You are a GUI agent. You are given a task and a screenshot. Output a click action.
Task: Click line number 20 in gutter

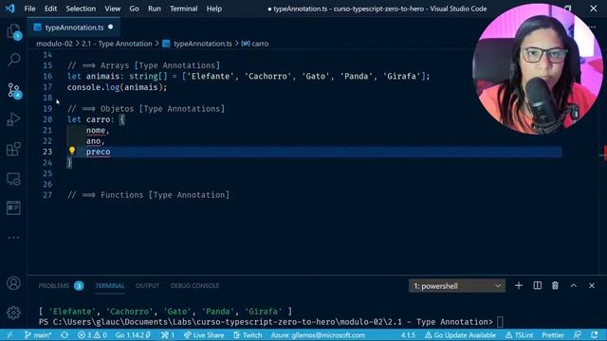[47, 119]
